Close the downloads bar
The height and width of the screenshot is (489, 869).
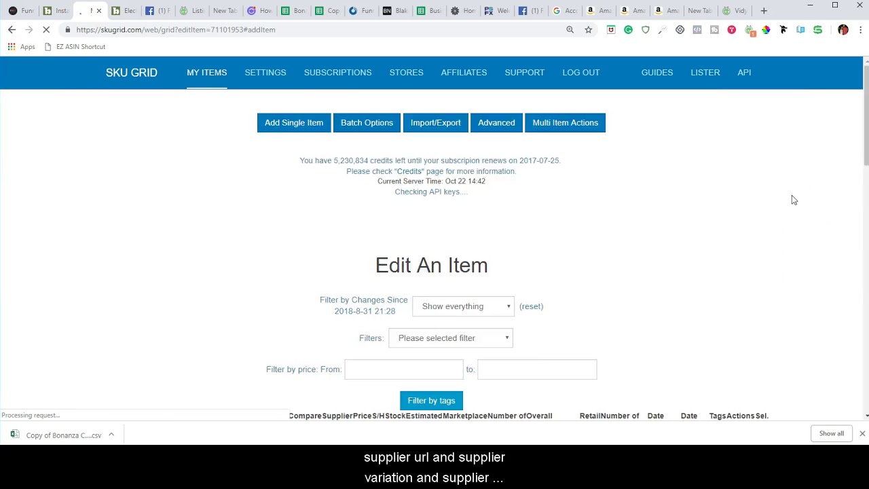(862, 433)
